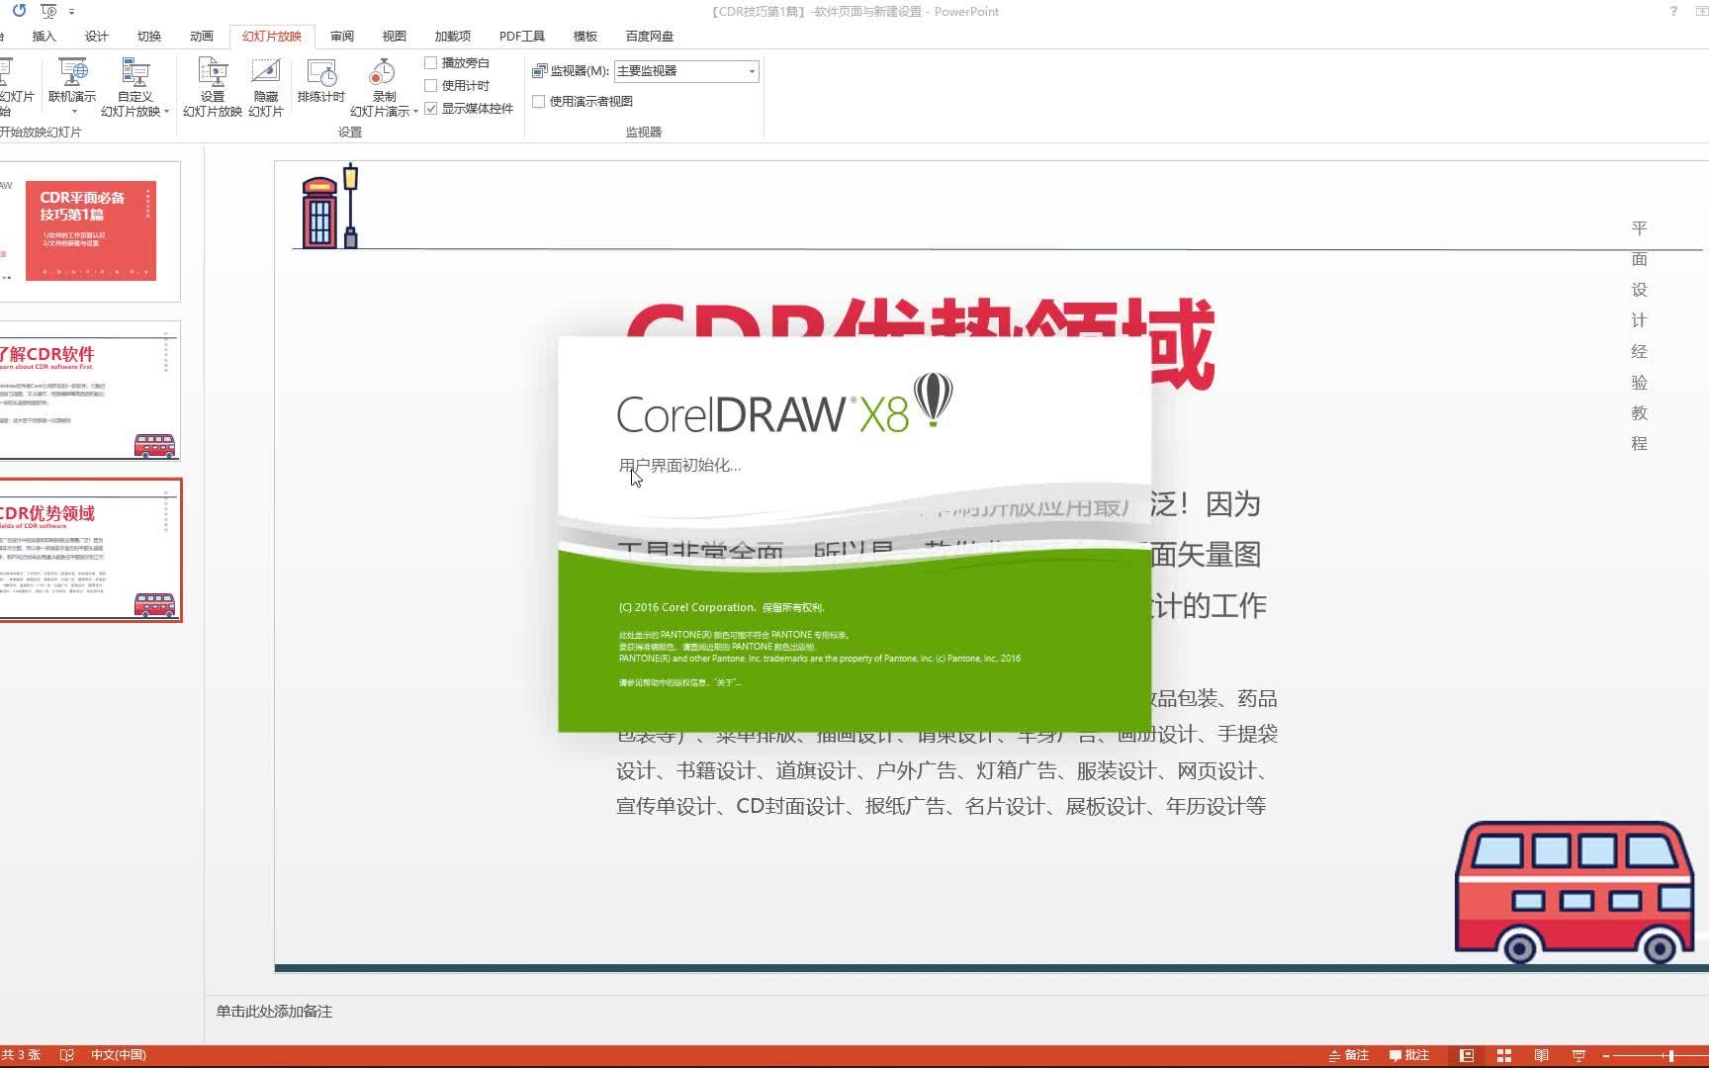Open the 监视器 monitor combo box
Screen dimensions: 1709x1068
(x=686, y=71)
